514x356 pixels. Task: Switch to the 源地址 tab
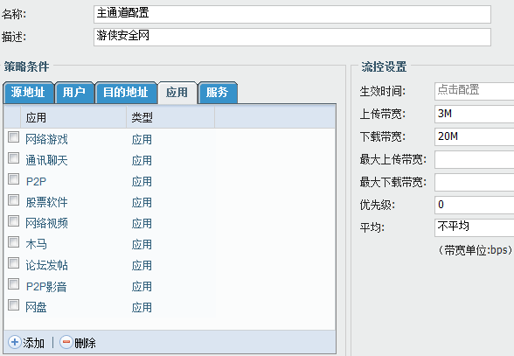click(28, 93)
